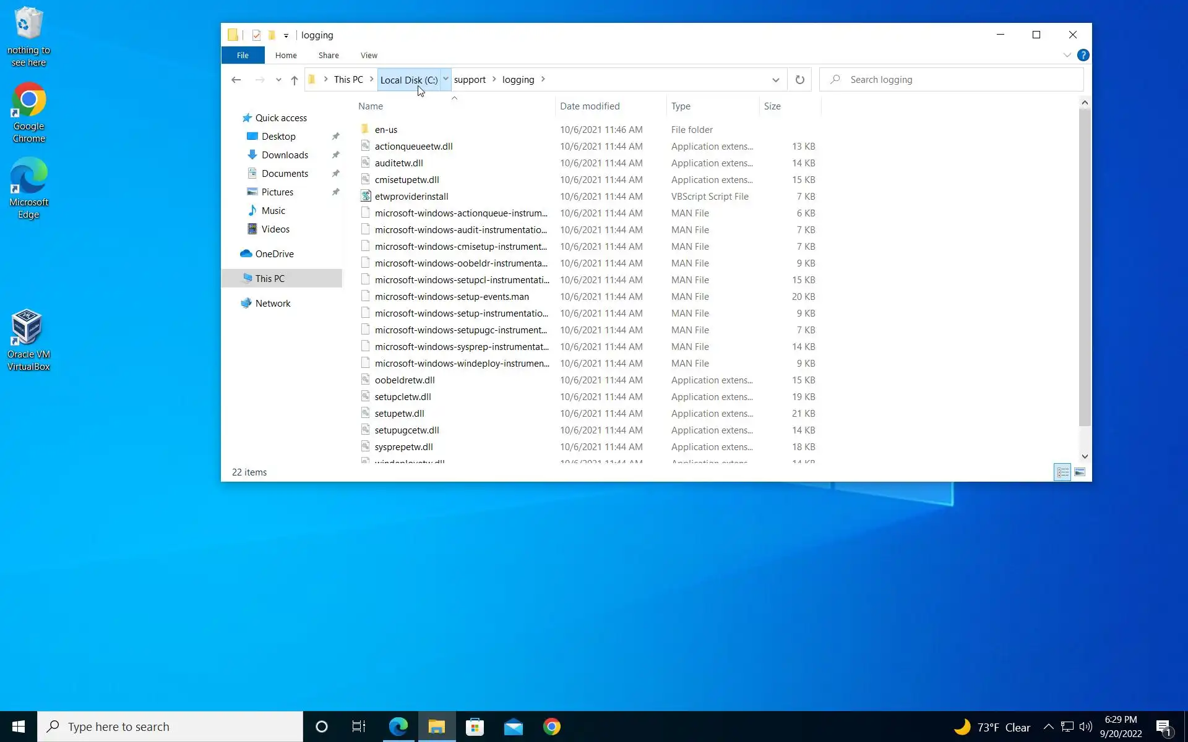1188x742 pixels.
Task: Open the File menu tab
Action: click(243, 55)
